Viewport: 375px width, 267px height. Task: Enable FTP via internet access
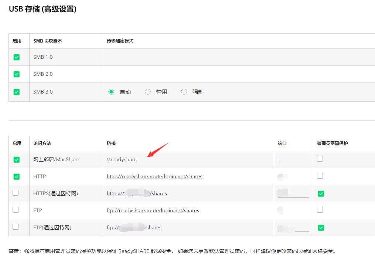17,227
